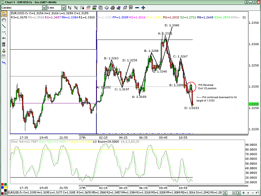This screenshot has height=196, width=261.
Task: Select the hand pan tool
Action: pyautogui.click(x=4, y=20)
